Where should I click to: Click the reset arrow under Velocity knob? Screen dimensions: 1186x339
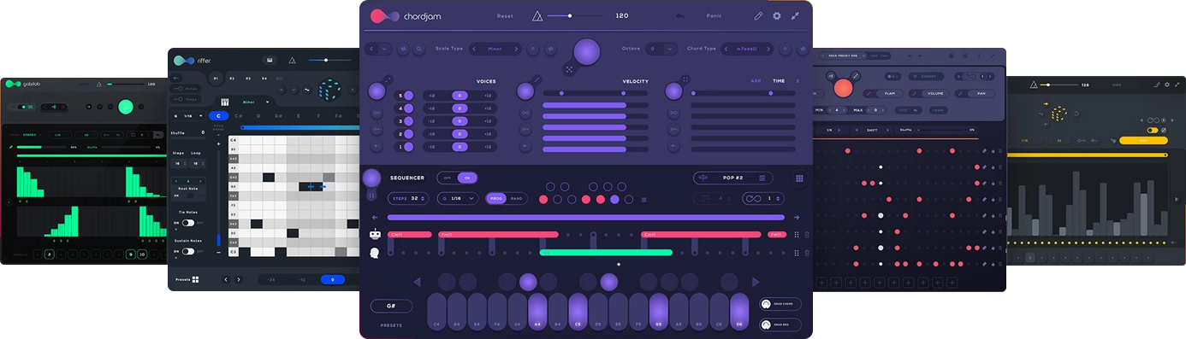point(525,147)
